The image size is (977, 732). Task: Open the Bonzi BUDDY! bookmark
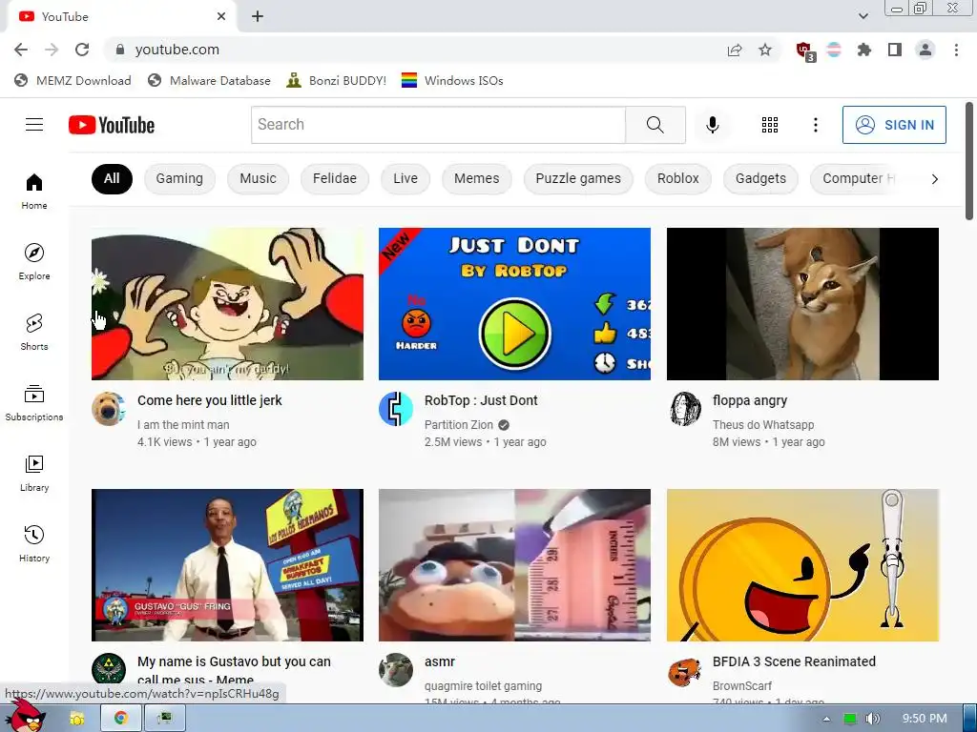click(x=337, y=81)
